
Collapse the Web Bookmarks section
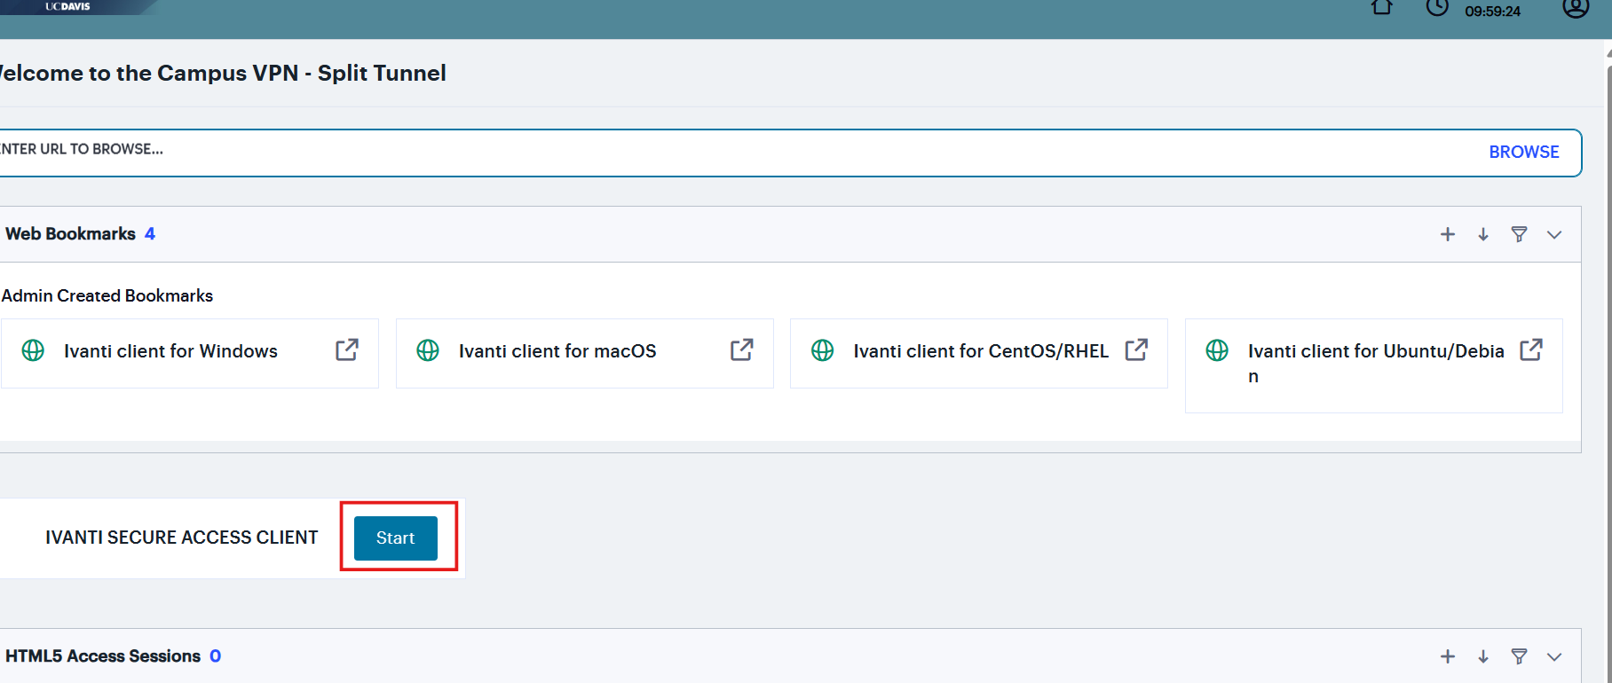coord(1554,235)
